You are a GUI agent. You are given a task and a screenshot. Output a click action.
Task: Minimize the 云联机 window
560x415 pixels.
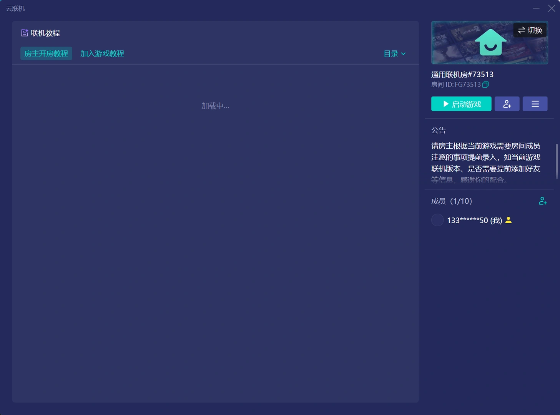[536, 8]
